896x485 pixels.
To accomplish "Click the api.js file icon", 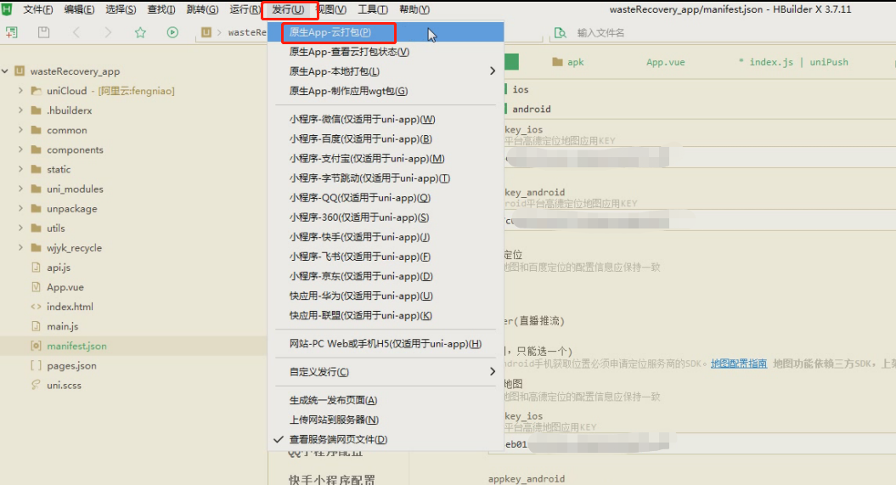I will tap(36, 268).
